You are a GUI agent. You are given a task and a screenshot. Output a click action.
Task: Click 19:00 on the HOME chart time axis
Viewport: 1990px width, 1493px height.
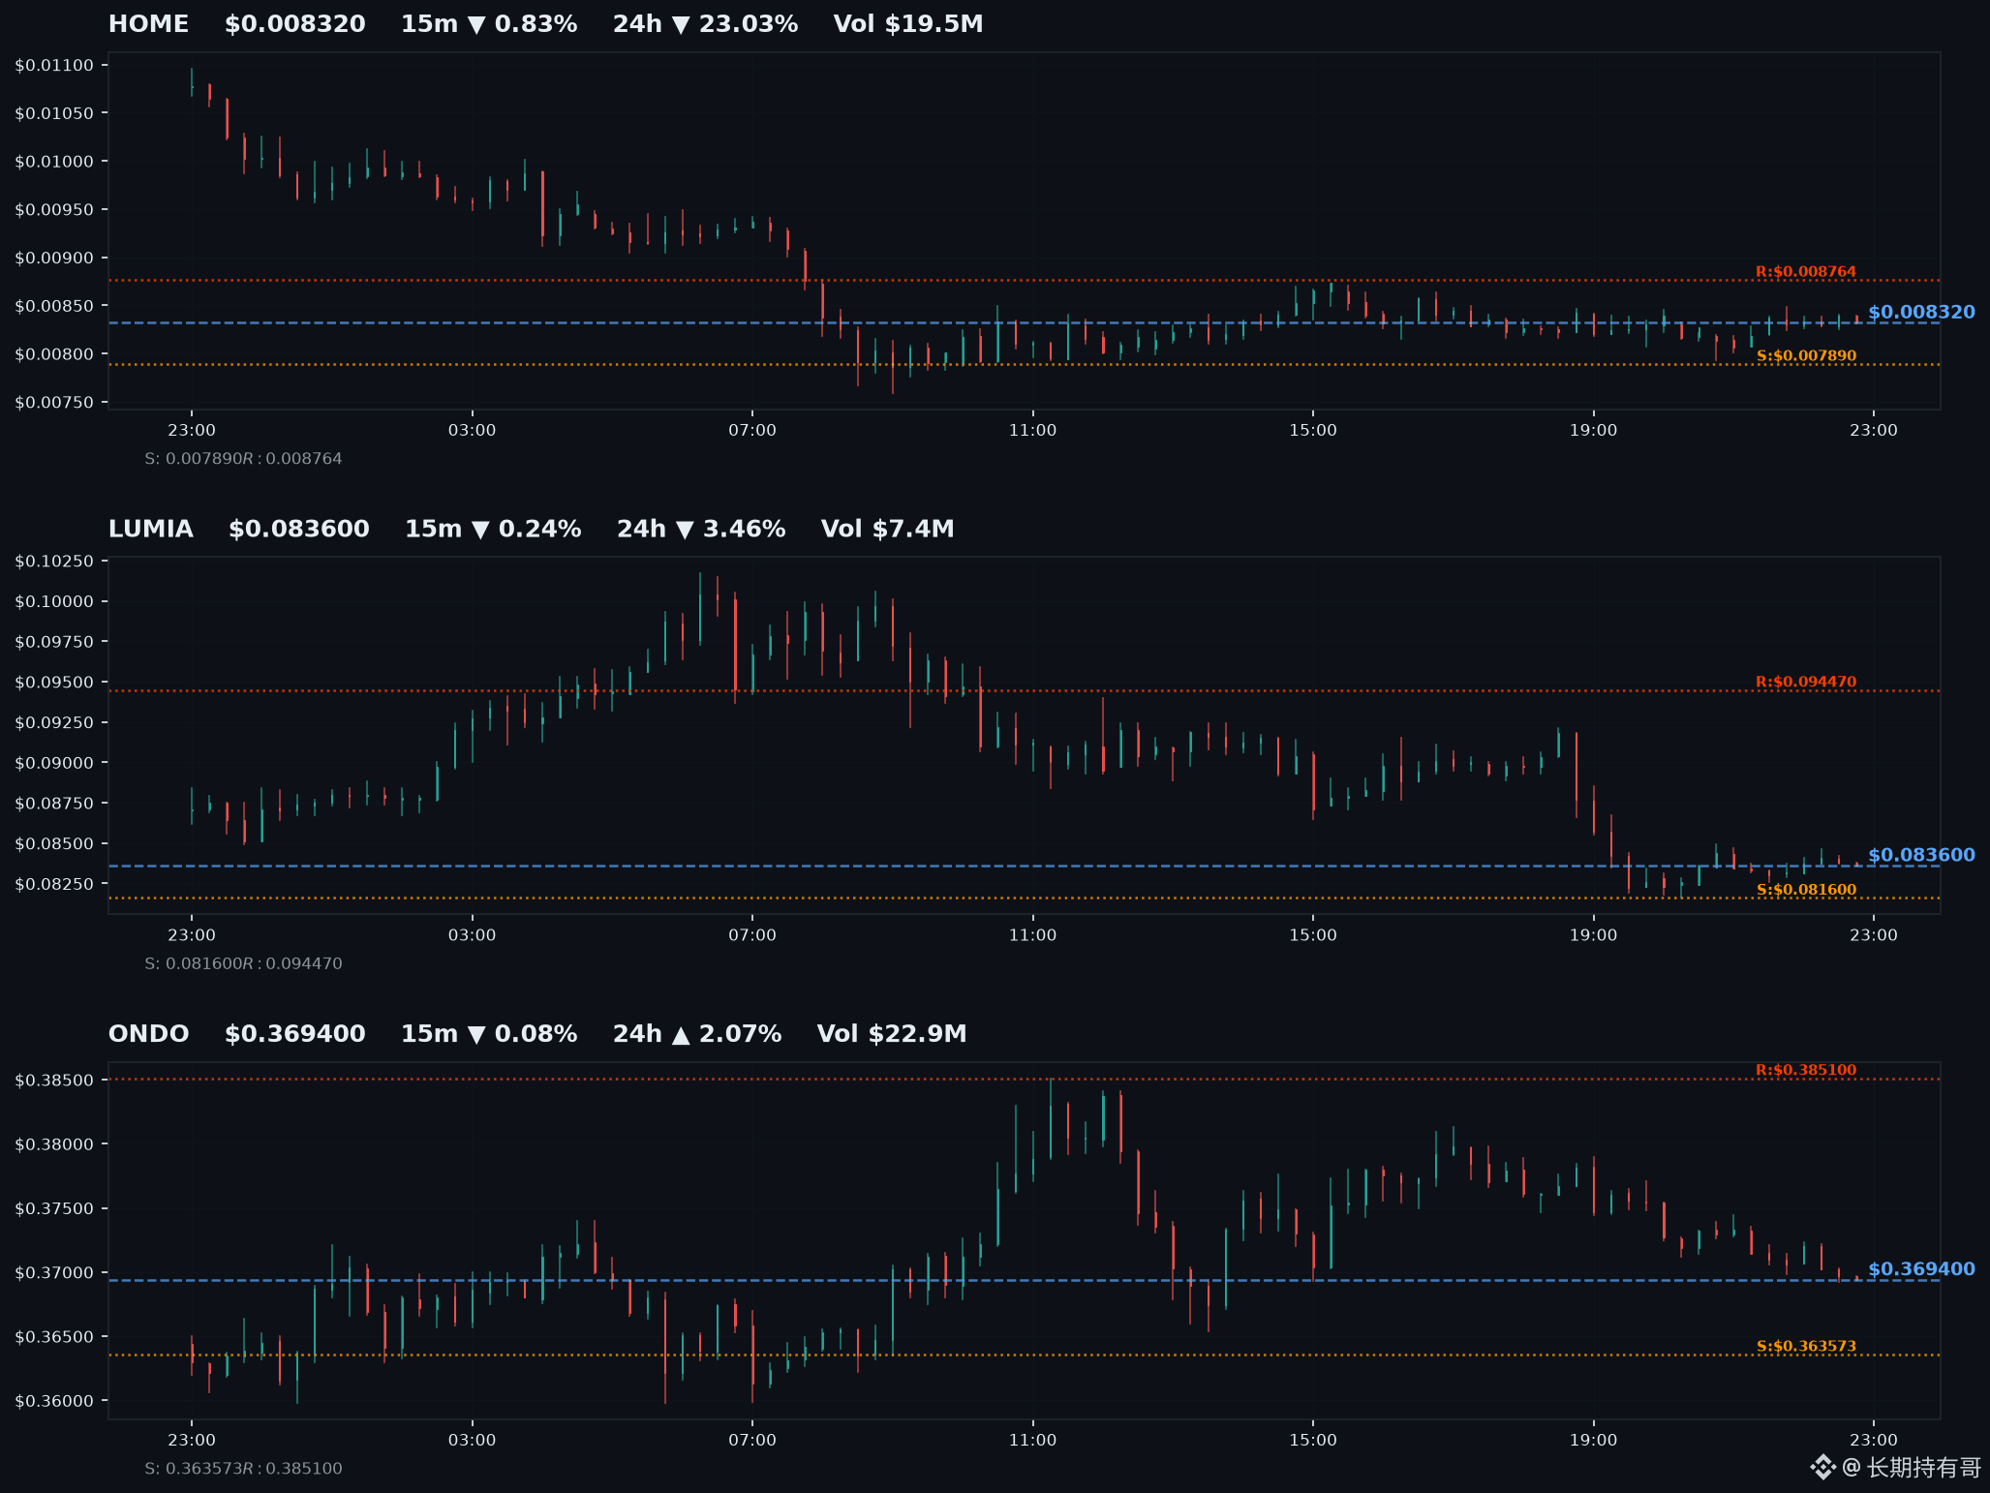point(1594,431)
